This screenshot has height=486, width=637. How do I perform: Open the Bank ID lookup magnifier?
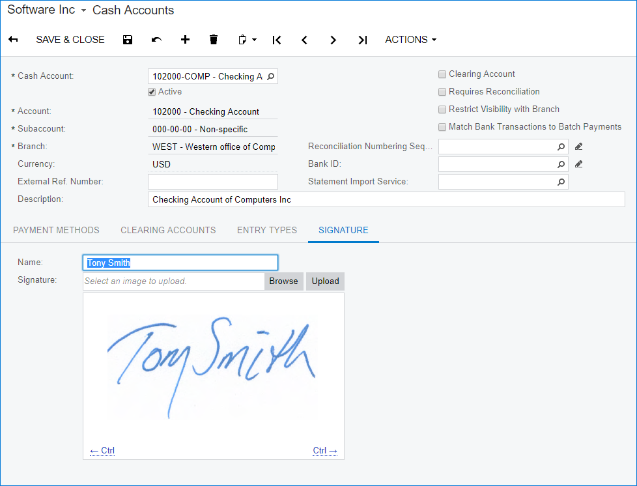tap(561, 164)
